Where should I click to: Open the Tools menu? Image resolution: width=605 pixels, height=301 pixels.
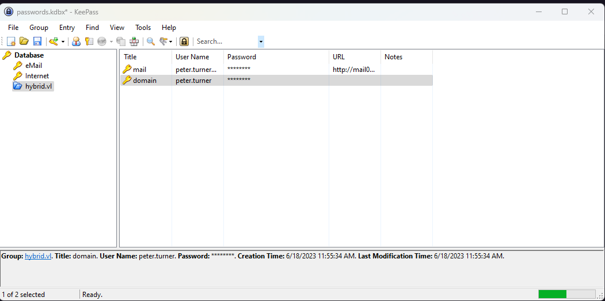[x=143, y=28]
